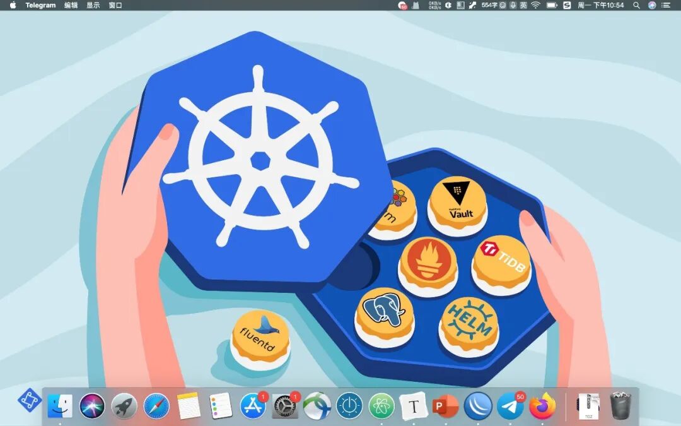Open App Store from the Dock
This screenshot has height=426, width=681.
253,406
